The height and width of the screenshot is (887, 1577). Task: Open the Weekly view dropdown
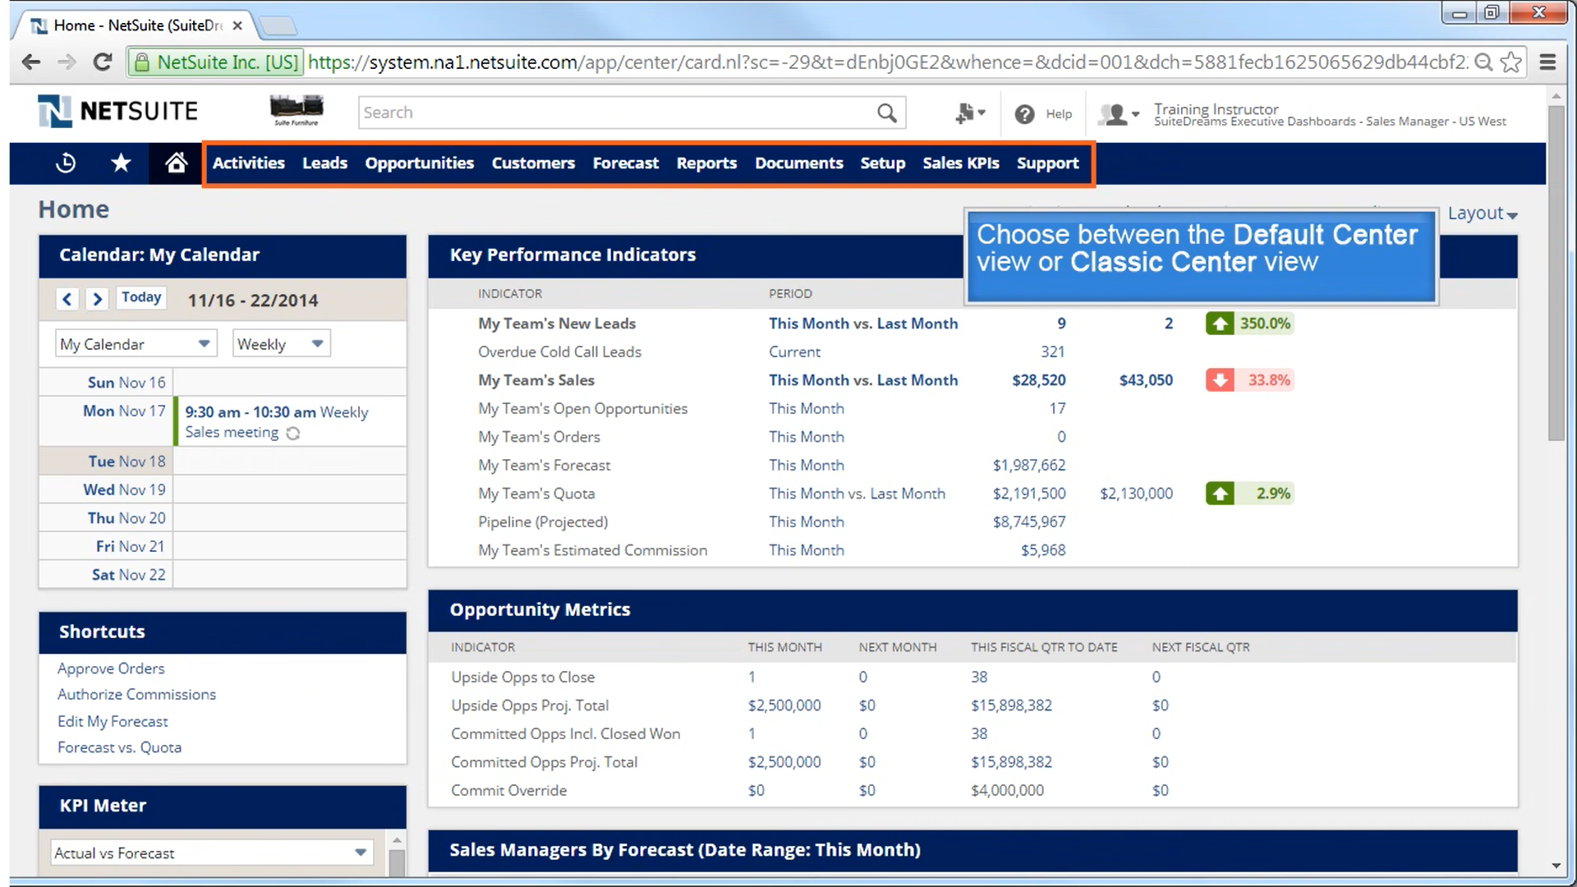point(281,343)
